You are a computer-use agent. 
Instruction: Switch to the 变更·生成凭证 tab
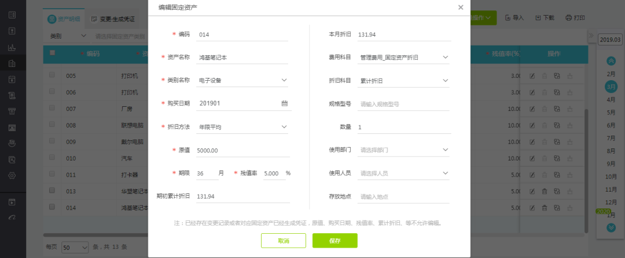coord(113,18)
